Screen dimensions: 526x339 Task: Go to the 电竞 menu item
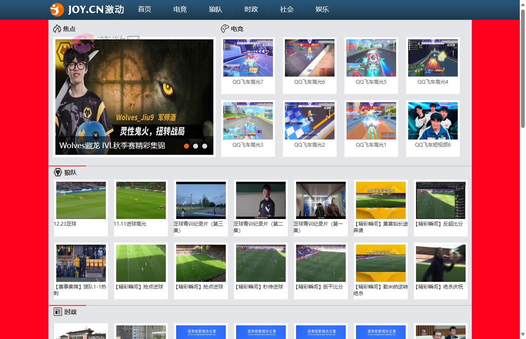[x=180, y=10]
